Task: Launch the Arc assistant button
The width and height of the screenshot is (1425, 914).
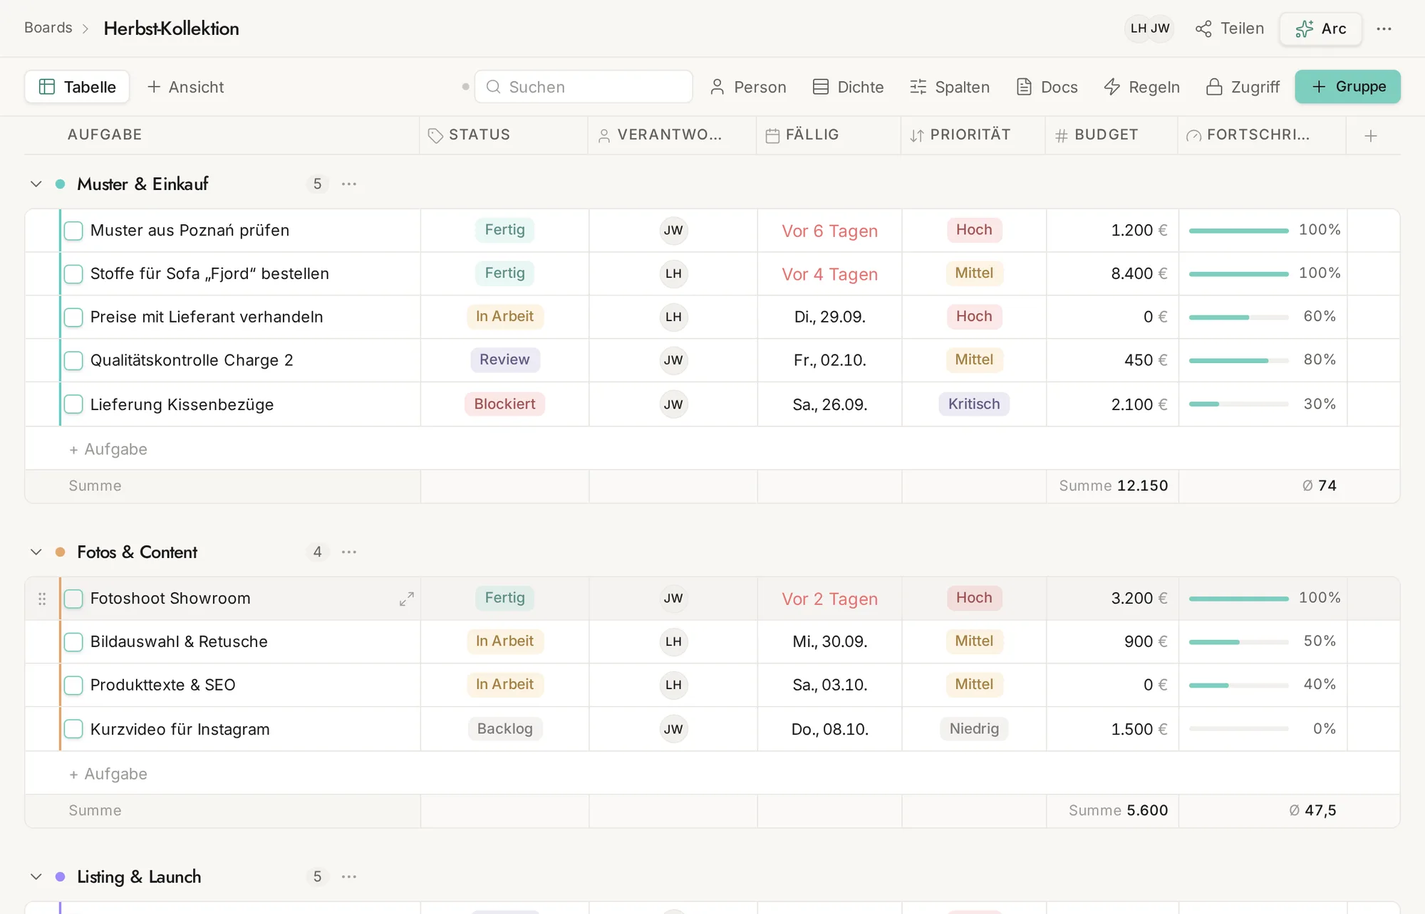Action: [x=1320, y=28]
